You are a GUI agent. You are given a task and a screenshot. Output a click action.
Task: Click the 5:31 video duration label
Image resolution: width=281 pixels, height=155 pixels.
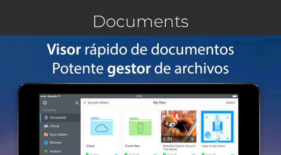[168, 139]
